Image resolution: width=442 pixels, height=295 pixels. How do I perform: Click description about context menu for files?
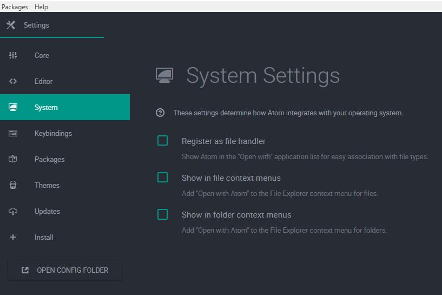coord(280,193)
